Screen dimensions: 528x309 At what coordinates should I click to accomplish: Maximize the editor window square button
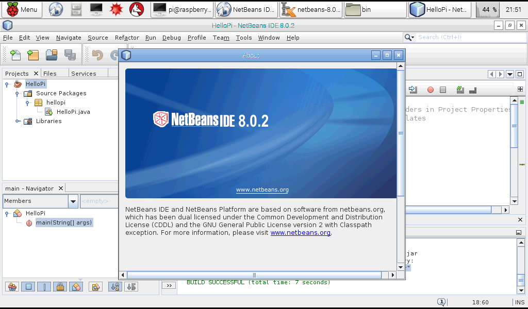click(520, 74)
